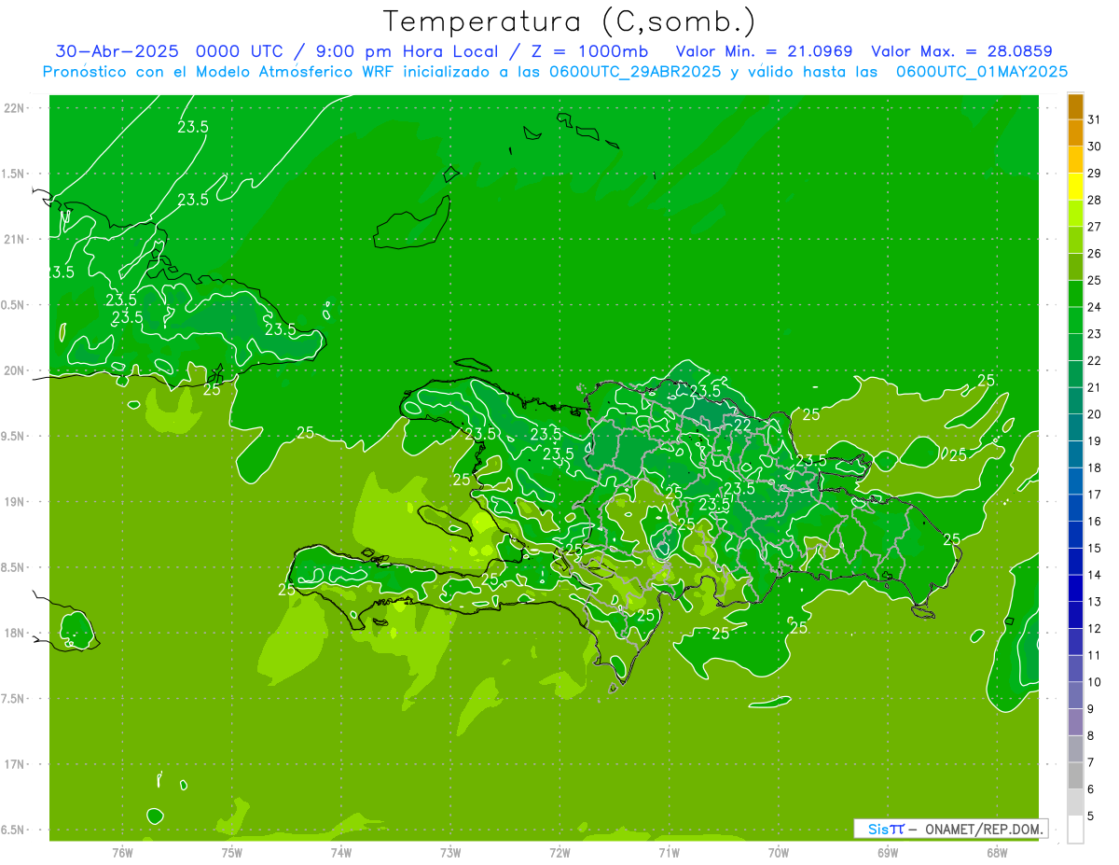Click the "75W" longitude axis label
This screenshot has width=1119, height=865.
(232, 853)
